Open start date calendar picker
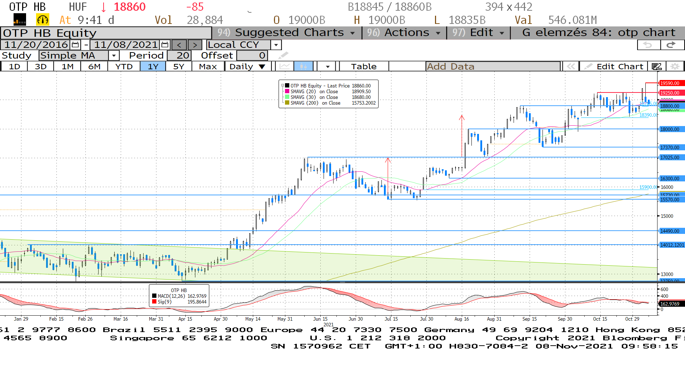 coord(75,45)
